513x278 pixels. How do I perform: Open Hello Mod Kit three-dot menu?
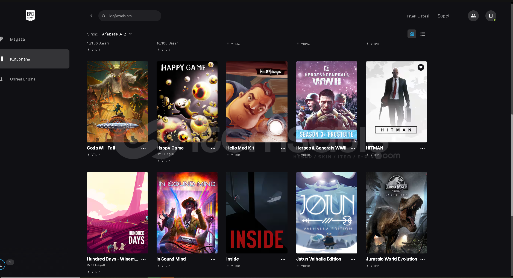click(283, 148)
